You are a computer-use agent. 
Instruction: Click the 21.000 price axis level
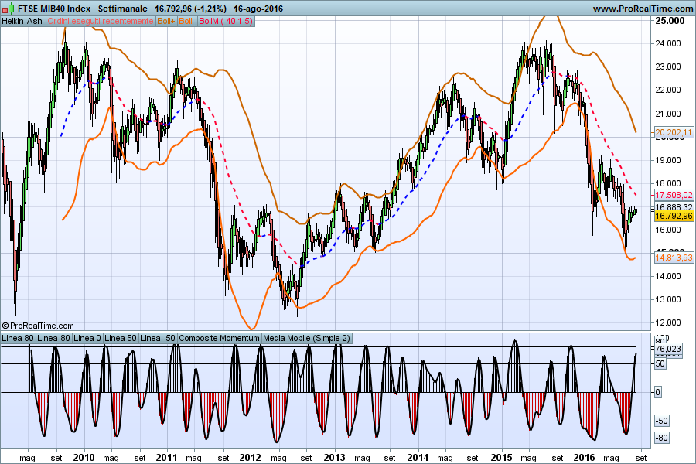[x=668, y=114]
